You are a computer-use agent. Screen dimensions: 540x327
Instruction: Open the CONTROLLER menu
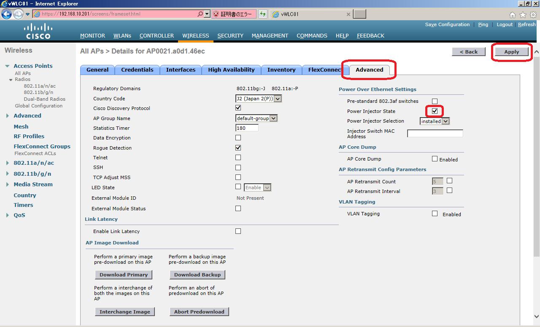point(157,36)
